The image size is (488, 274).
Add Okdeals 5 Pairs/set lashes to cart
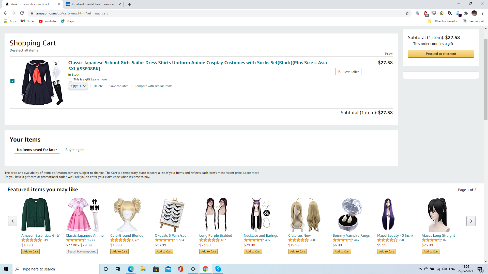coord(164,251)
